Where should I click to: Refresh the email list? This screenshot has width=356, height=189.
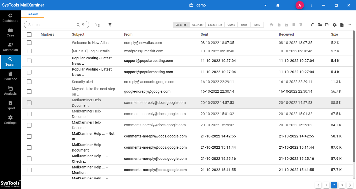tap(313, 25)
